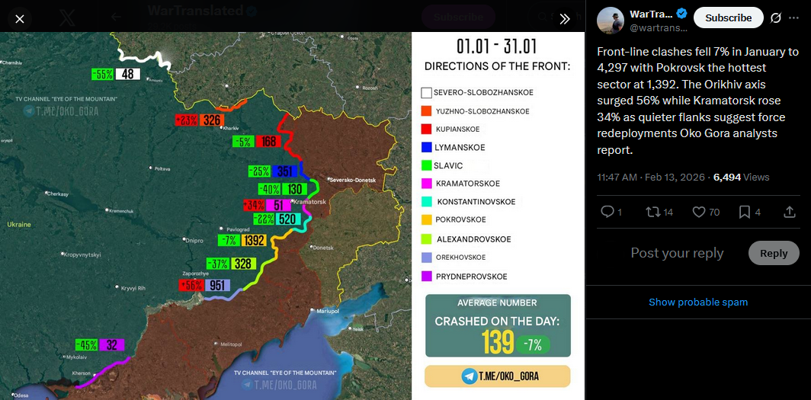The image size is (811, 400).
Task: Bookmark the post with 4 bookmarks
Action: coord(749,211)
